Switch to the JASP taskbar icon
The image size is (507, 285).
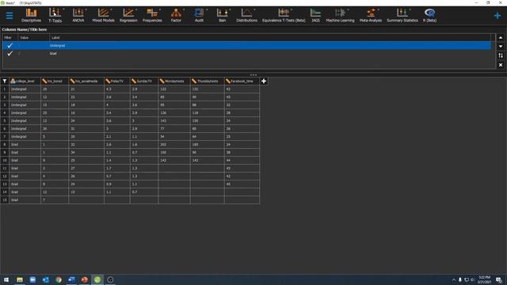point(97,279)
